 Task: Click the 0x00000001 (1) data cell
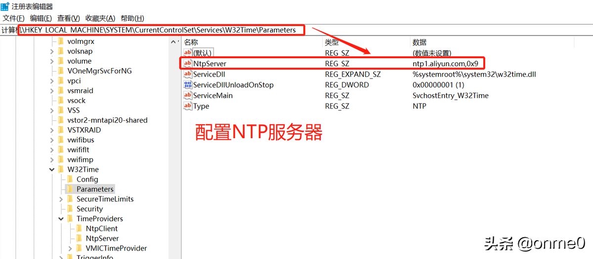click(438, 85)
